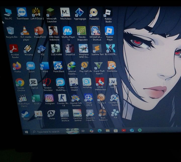Select the Winamp icon
The width and height of the screenshot is (181, 162).
(x=28, y=50)
